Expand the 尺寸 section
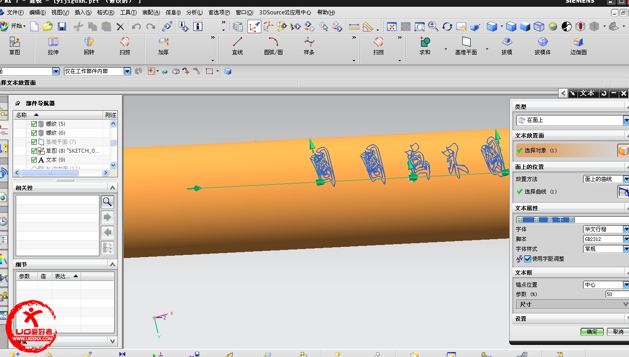This screenshot has height=357, width=629. coord(573,304)
